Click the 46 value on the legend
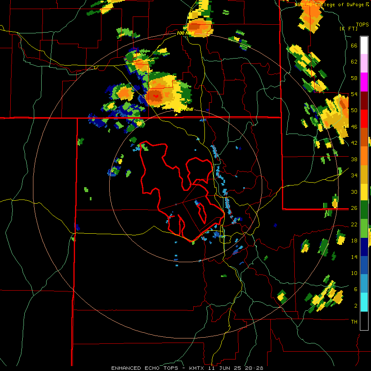The width and height of the screenshot is (371, 371). [x=354, y=127]
